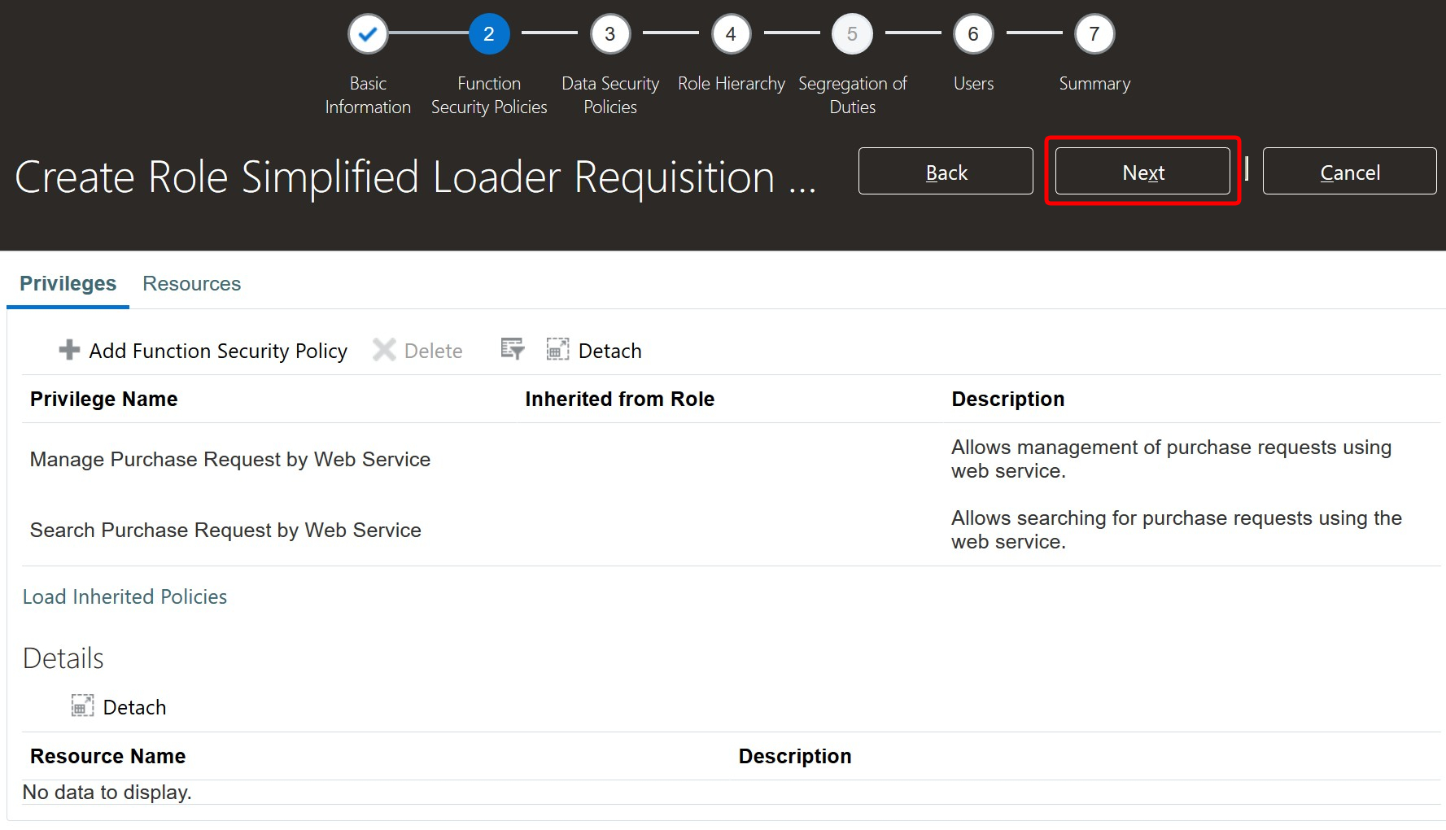Switch to the Resources tab
Image resolution: width=1446 pixels, height=830 pixels.
(191, 283)
